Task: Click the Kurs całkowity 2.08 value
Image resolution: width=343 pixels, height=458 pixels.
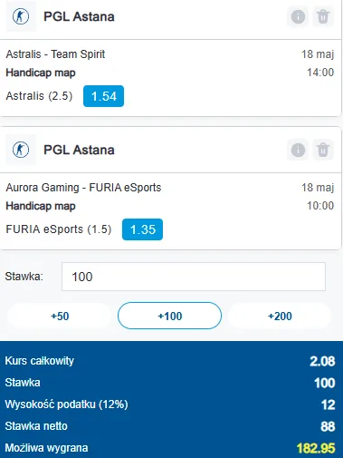Action: pyautogui.click(x=322, y=361)
